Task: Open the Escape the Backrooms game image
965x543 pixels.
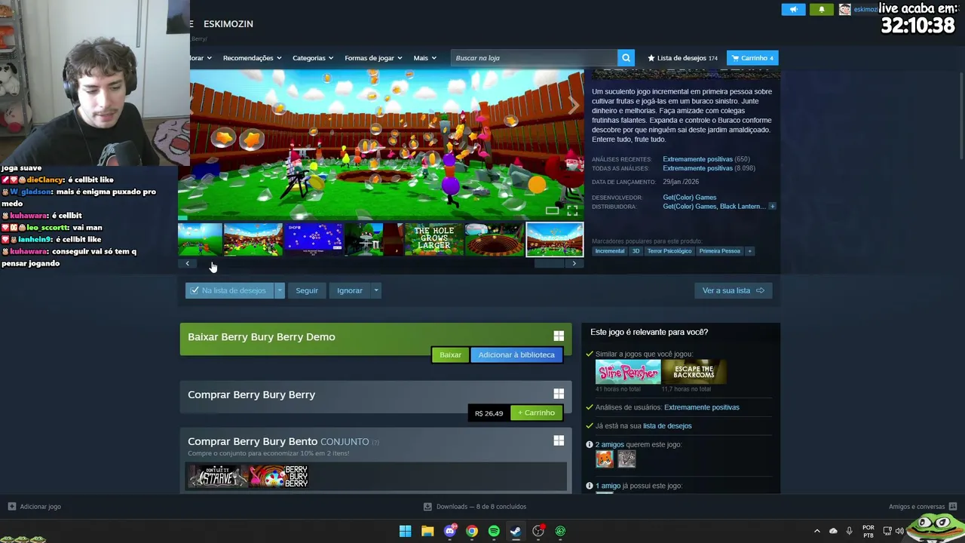Action: point(694,372)
